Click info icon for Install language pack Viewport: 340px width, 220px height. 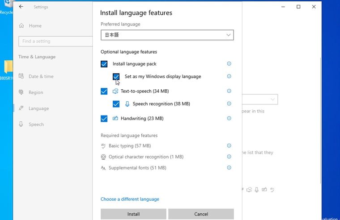[x=229, y=64]
